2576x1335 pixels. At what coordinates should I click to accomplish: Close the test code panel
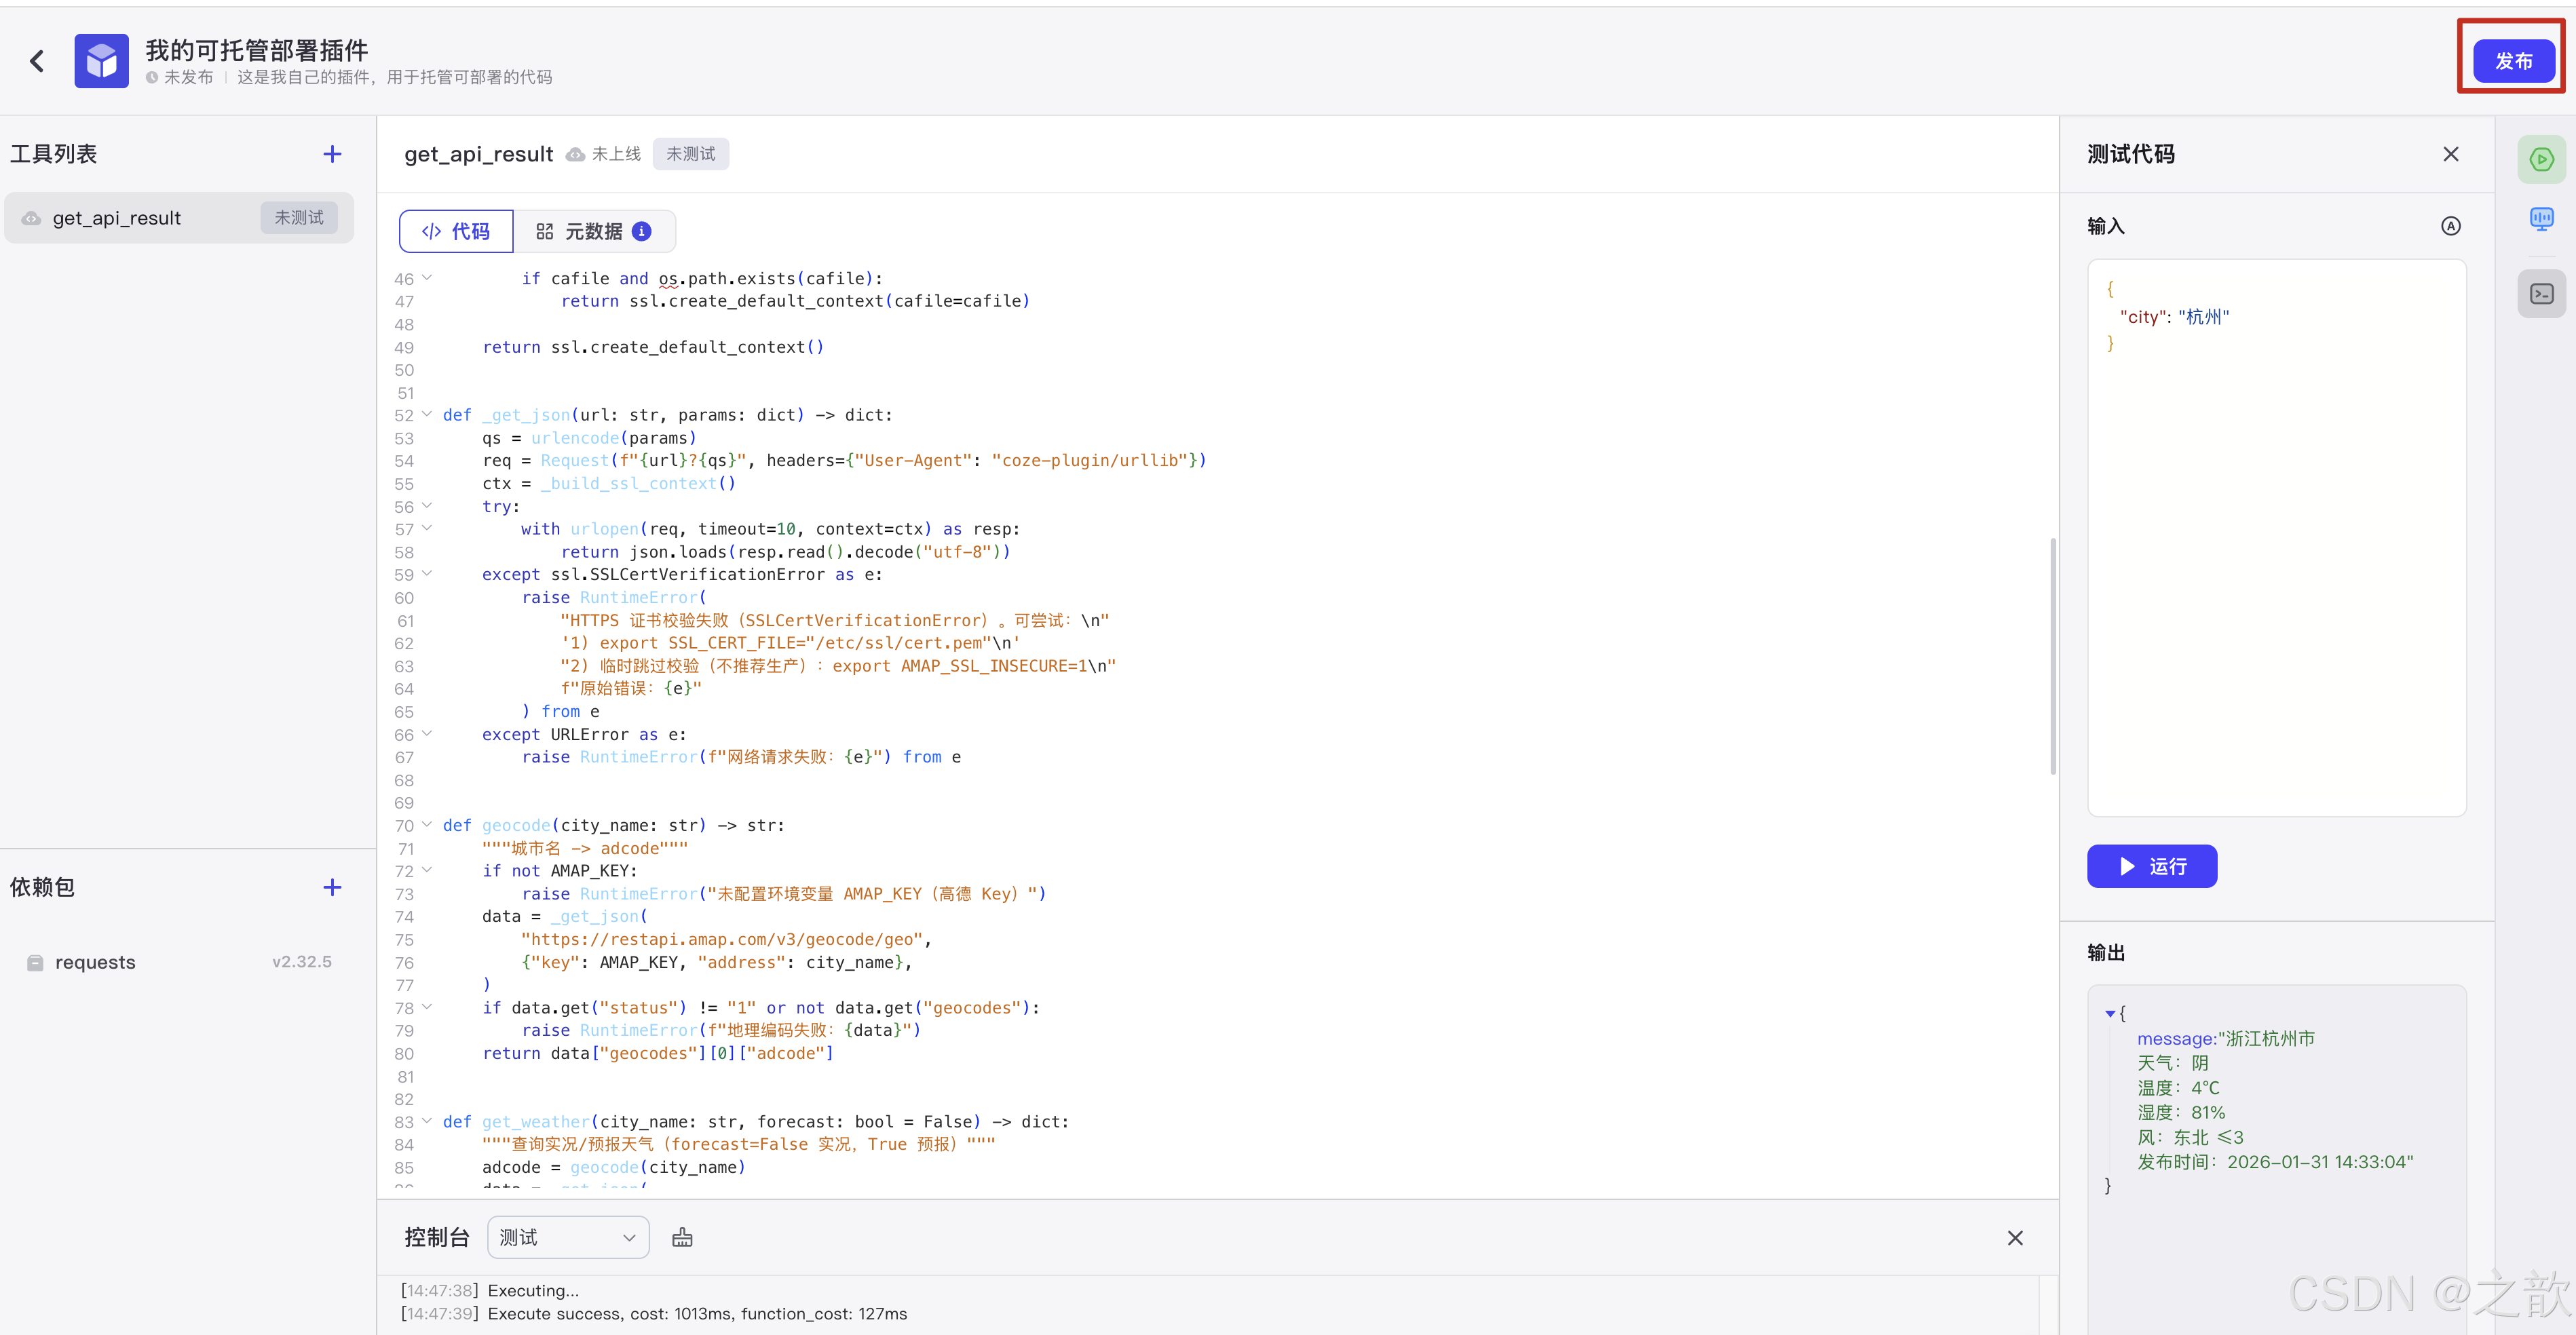(2450, 154)
